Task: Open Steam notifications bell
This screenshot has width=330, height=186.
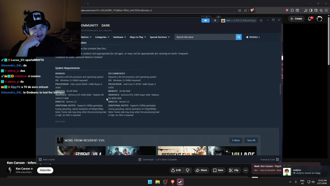Action: tap(215, 20)
